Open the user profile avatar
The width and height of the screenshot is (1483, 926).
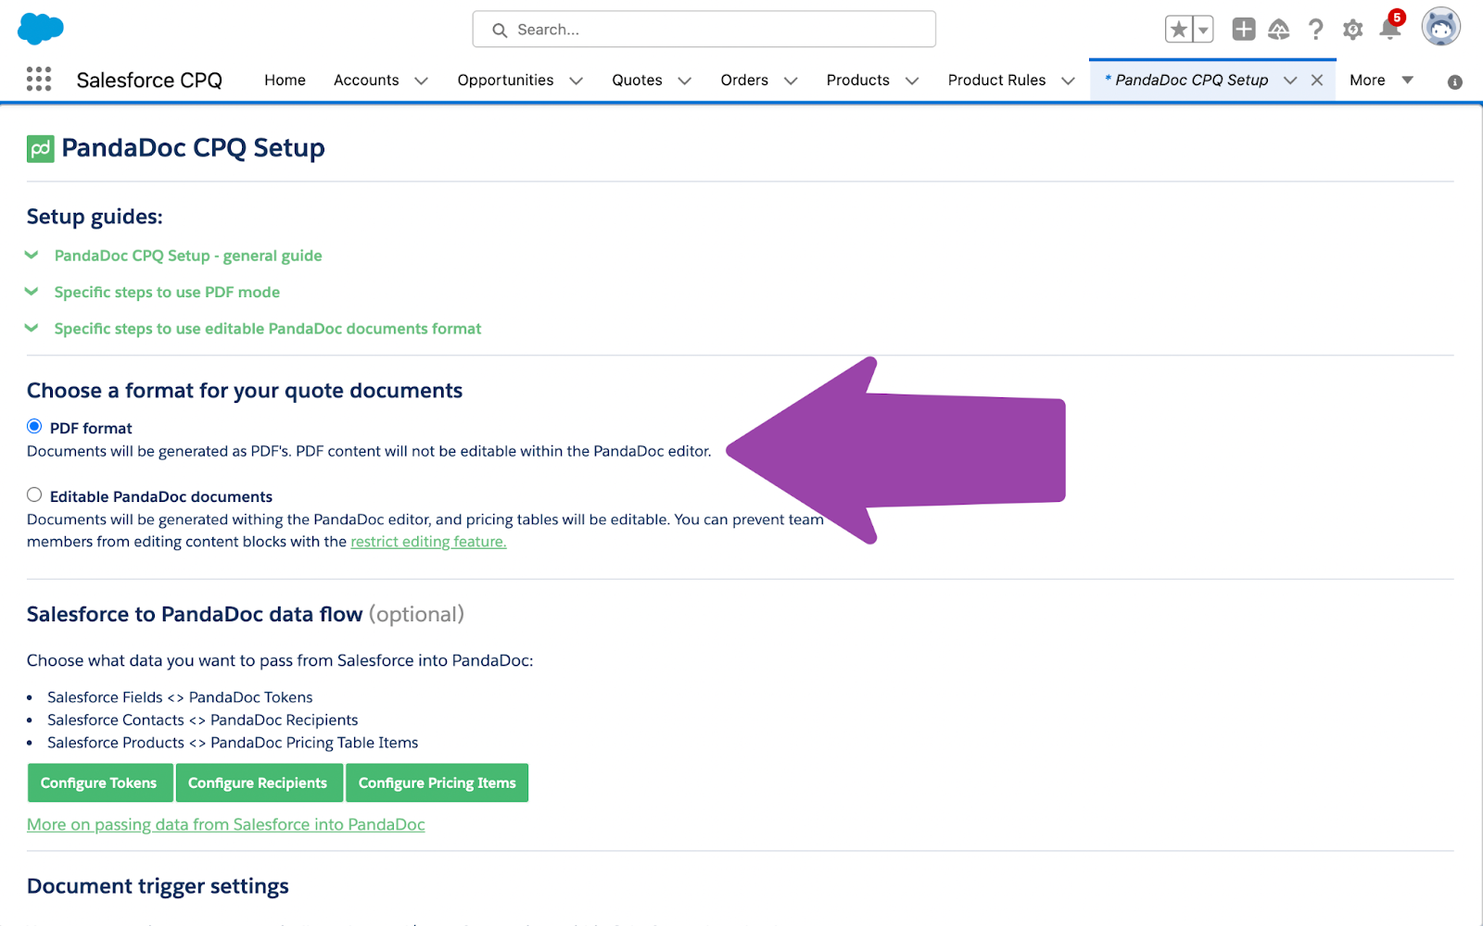(x=1441, y=28)
